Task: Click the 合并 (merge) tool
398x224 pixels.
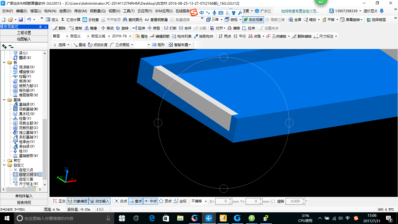Action: (185, 28)
